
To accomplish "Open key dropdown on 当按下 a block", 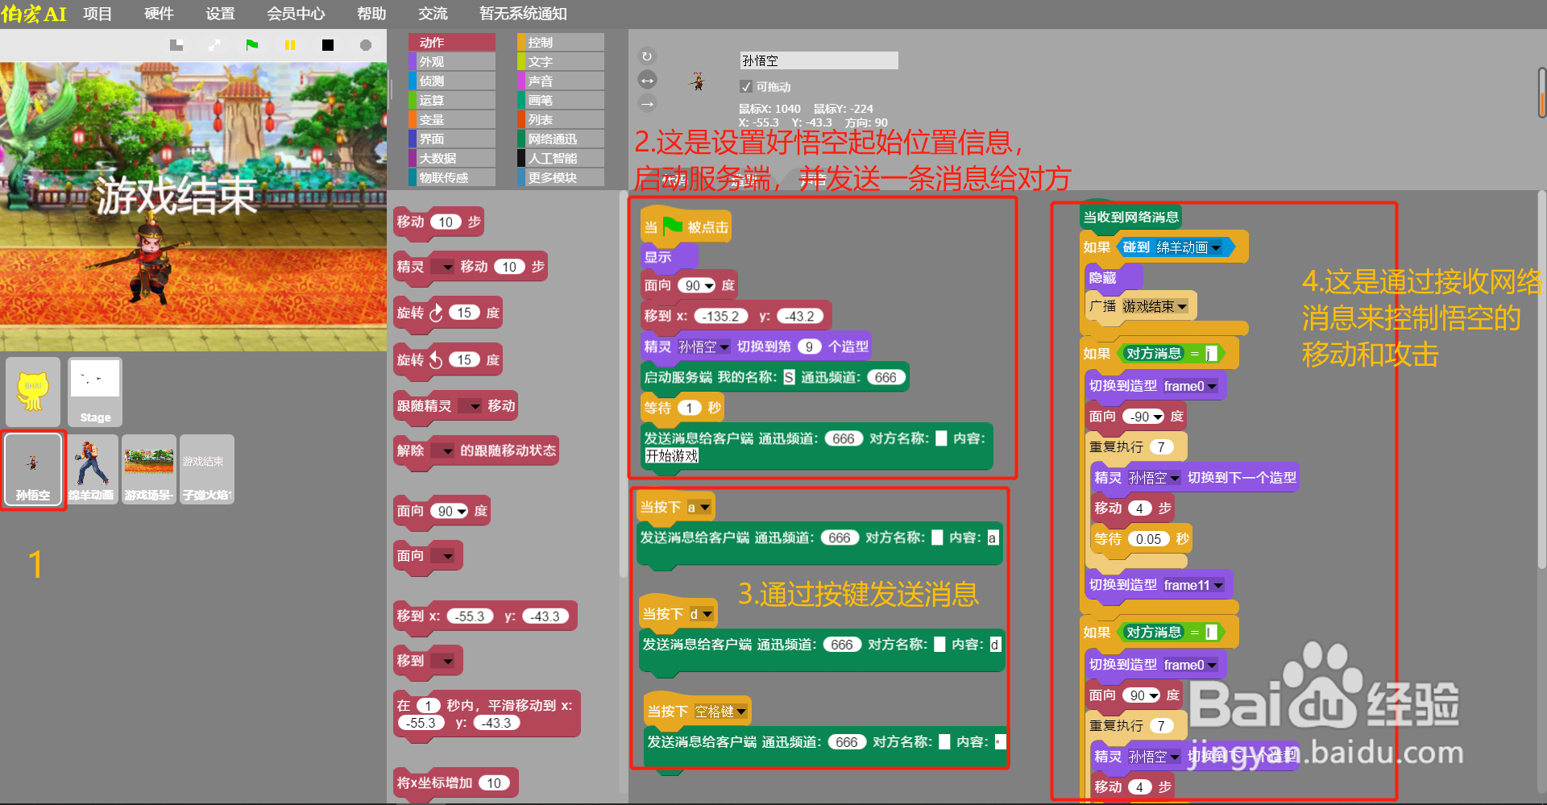I will (x=705, y=508).
